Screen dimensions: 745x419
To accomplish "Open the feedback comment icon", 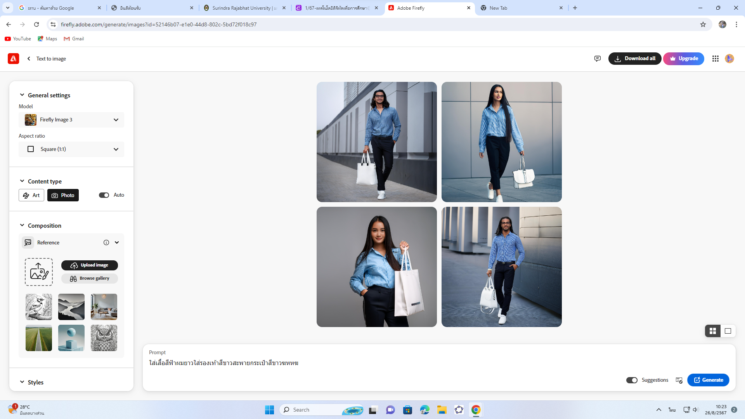I will pyautogui.click(x=598, y=59).
